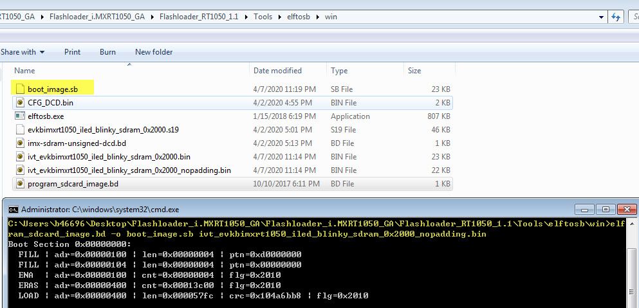This screenshot has height=308, width=639.
Task: Navigate to elftosb breadcrumb folder
Action: click(299, 17)
